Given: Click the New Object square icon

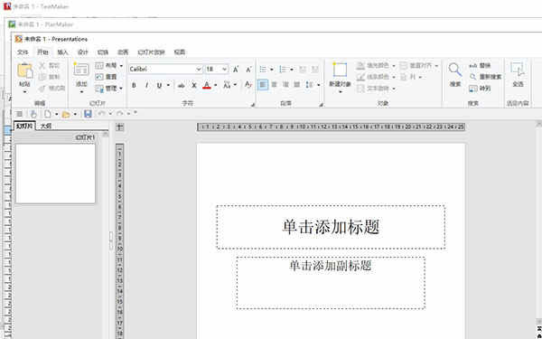Looking at the screenshot, I should [x=340, y=70].
